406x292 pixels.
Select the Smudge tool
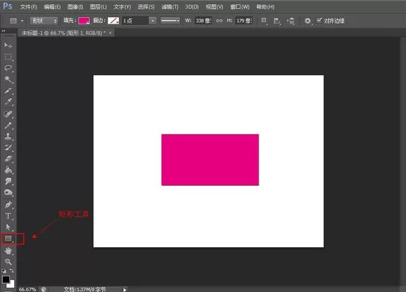point(8,181)
